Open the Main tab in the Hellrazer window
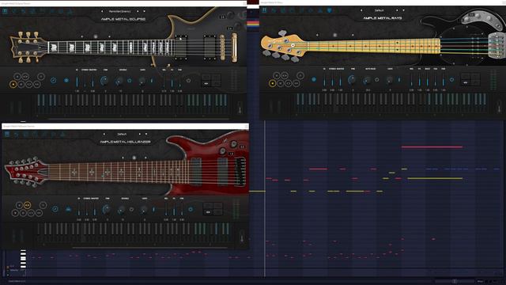 [x=7, y=134]
